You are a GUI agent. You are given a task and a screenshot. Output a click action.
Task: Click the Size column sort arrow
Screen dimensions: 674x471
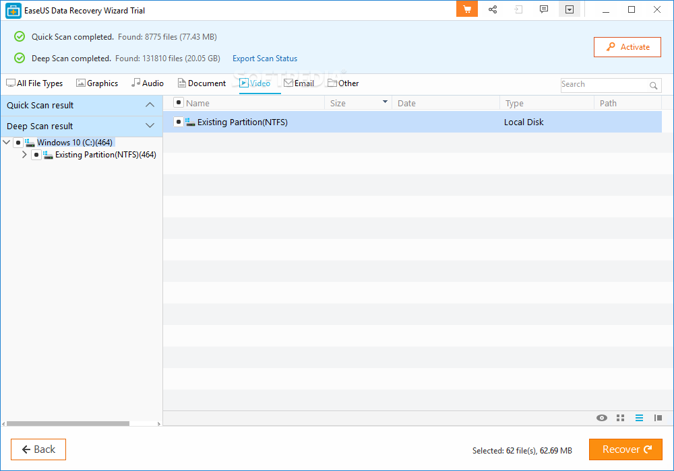pos(385,102)
